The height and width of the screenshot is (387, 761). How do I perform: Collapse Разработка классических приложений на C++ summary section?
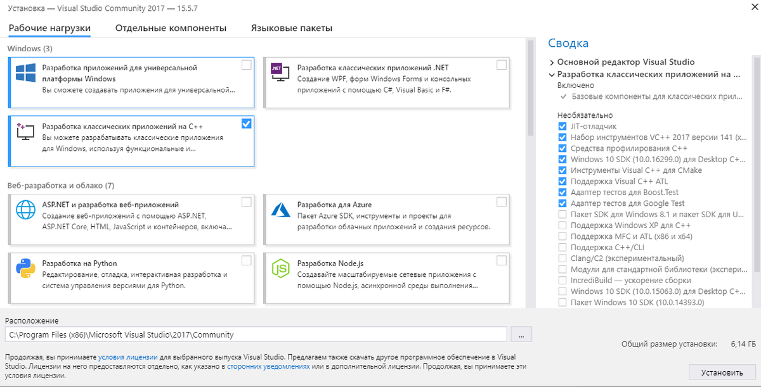coord(552,74)
